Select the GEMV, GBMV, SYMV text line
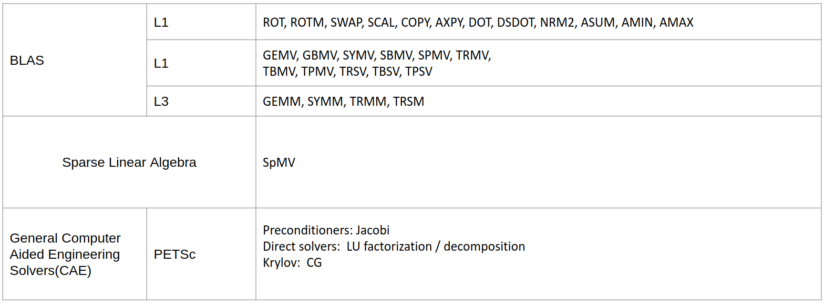Image resolution: width=825 pixels, height=305 pixels. pyautogui.click(x=377, y=55)
